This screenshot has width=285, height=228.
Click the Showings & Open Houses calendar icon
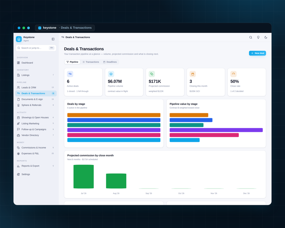pyautogui.click(x=19, y=118)
